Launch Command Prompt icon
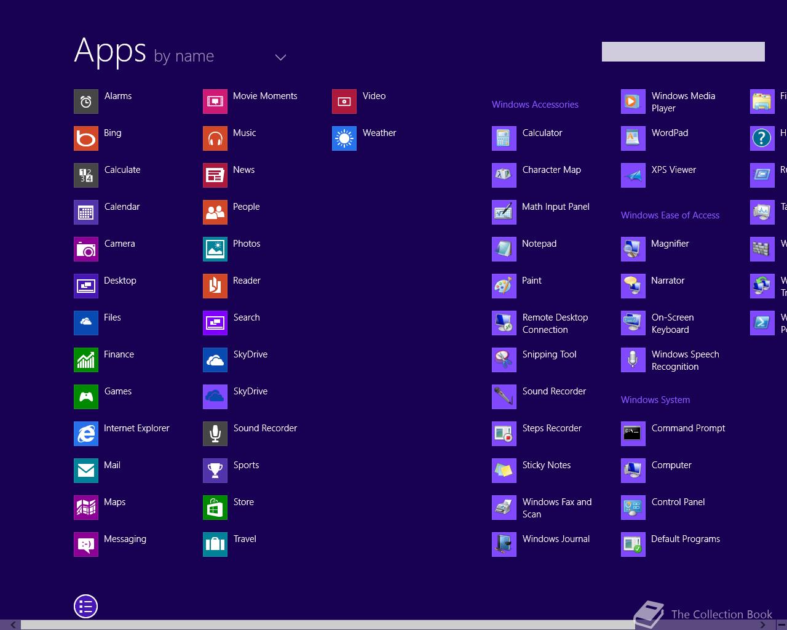Screen dimensions: 787x630 [x=633, y=434]
